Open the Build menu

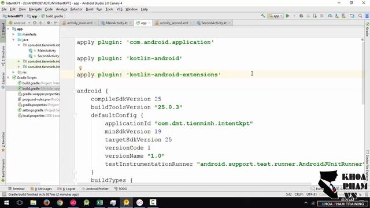coord(90,9)
